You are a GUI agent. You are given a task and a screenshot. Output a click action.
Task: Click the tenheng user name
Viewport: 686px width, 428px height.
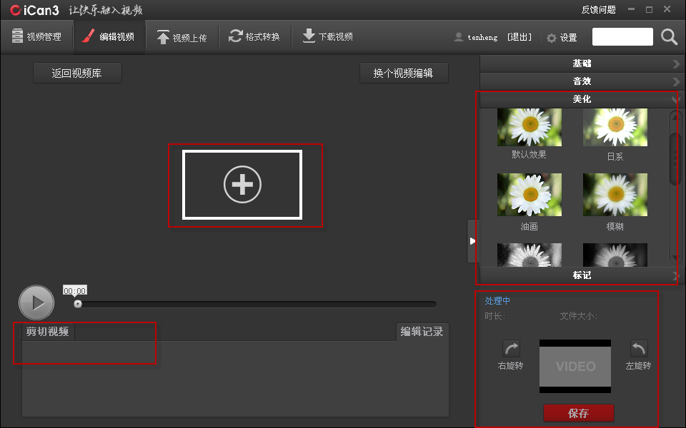(x=482, y=38)
